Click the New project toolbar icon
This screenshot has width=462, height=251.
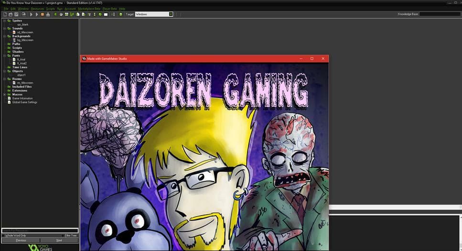click(5, 14)
